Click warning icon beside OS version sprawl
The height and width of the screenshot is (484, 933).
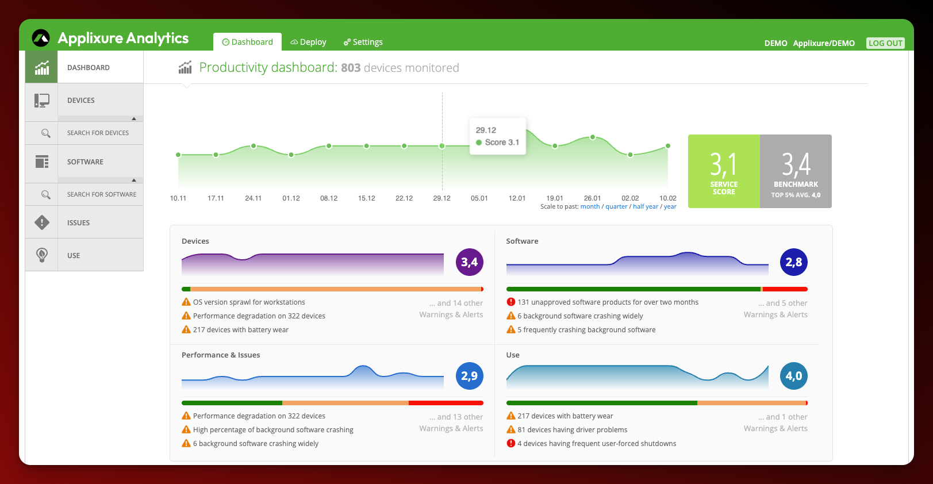click(x=186, y=302)
